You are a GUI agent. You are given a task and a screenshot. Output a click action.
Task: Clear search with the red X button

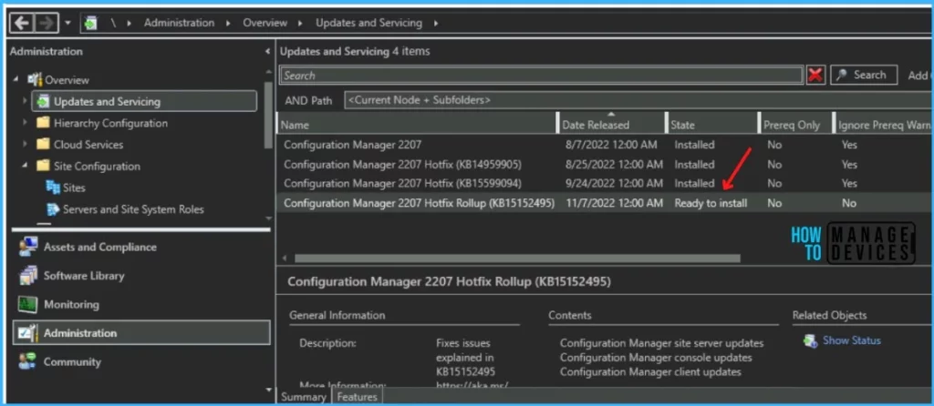coord(815,76)
